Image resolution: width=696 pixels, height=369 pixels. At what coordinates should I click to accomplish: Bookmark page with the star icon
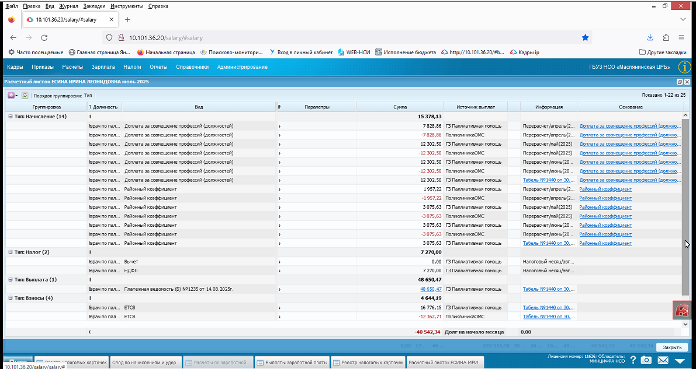point(585,38)
